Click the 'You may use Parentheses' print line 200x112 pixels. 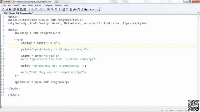click(54, 66)
